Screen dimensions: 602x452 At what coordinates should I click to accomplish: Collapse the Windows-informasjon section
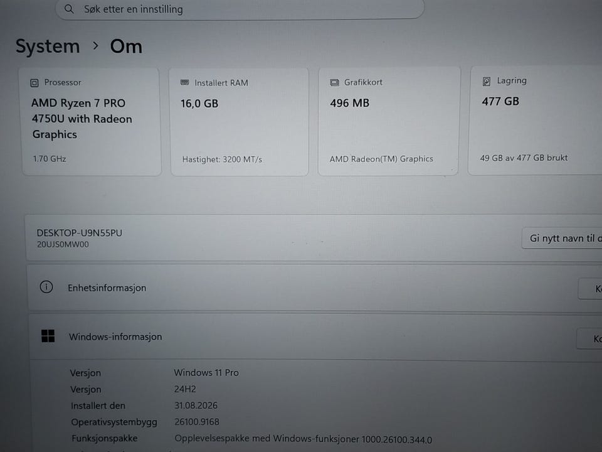(315, 337)
